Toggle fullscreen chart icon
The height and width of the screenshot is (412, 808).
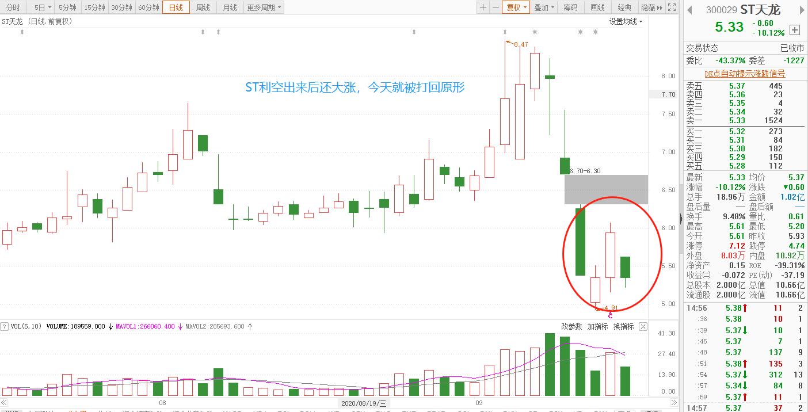(672, 7)
